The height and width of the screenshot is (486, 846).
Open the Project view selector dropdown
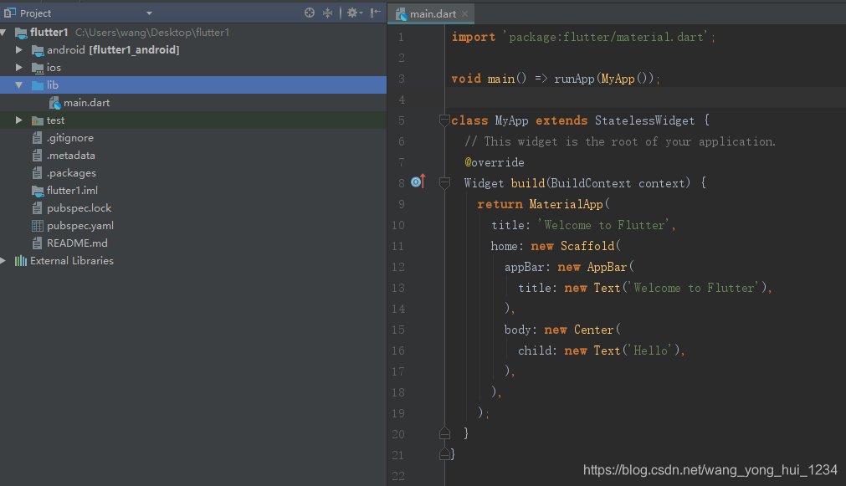pyautogui.click(x=149, y=13)
